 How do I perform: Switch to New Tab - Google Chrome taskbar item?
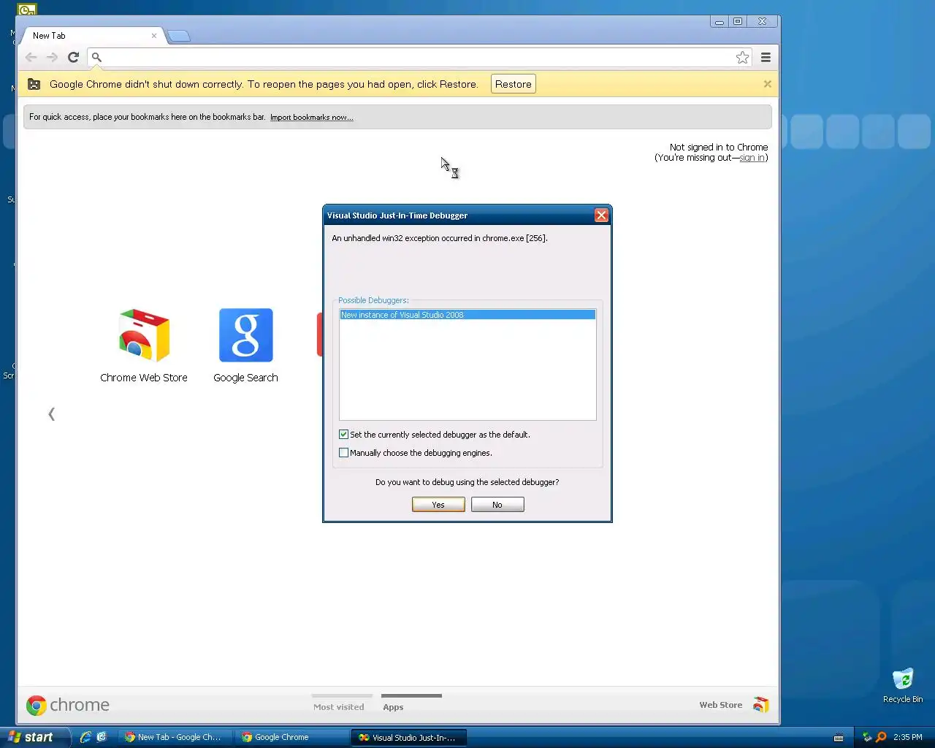pyautogui.click(x=174, y=737)
